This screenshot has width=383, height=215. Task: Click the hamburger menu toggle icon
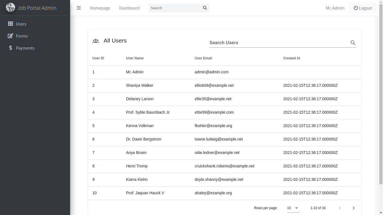click(x=79, y=8)
